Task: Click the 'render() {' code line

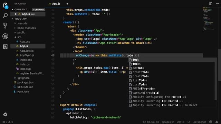Action: pyautogui.click(x=71, y=22)
